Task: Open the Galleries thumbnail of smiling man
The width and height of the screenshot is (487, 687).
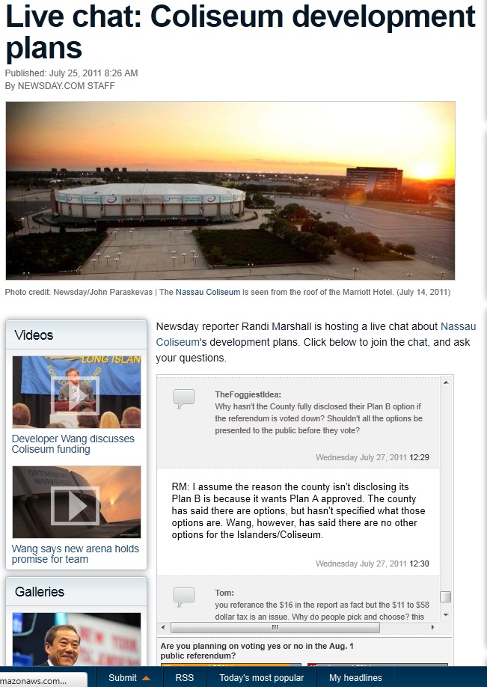Action: coord(76,639)
